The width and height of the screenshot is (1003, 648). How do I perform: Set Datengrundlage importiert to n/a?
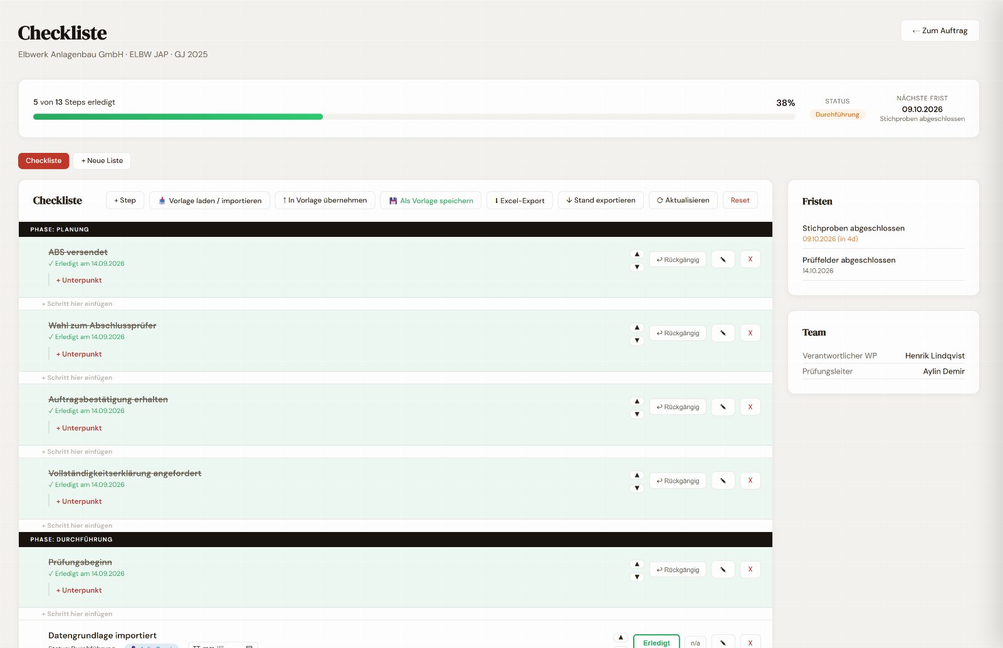pos(695,642)
